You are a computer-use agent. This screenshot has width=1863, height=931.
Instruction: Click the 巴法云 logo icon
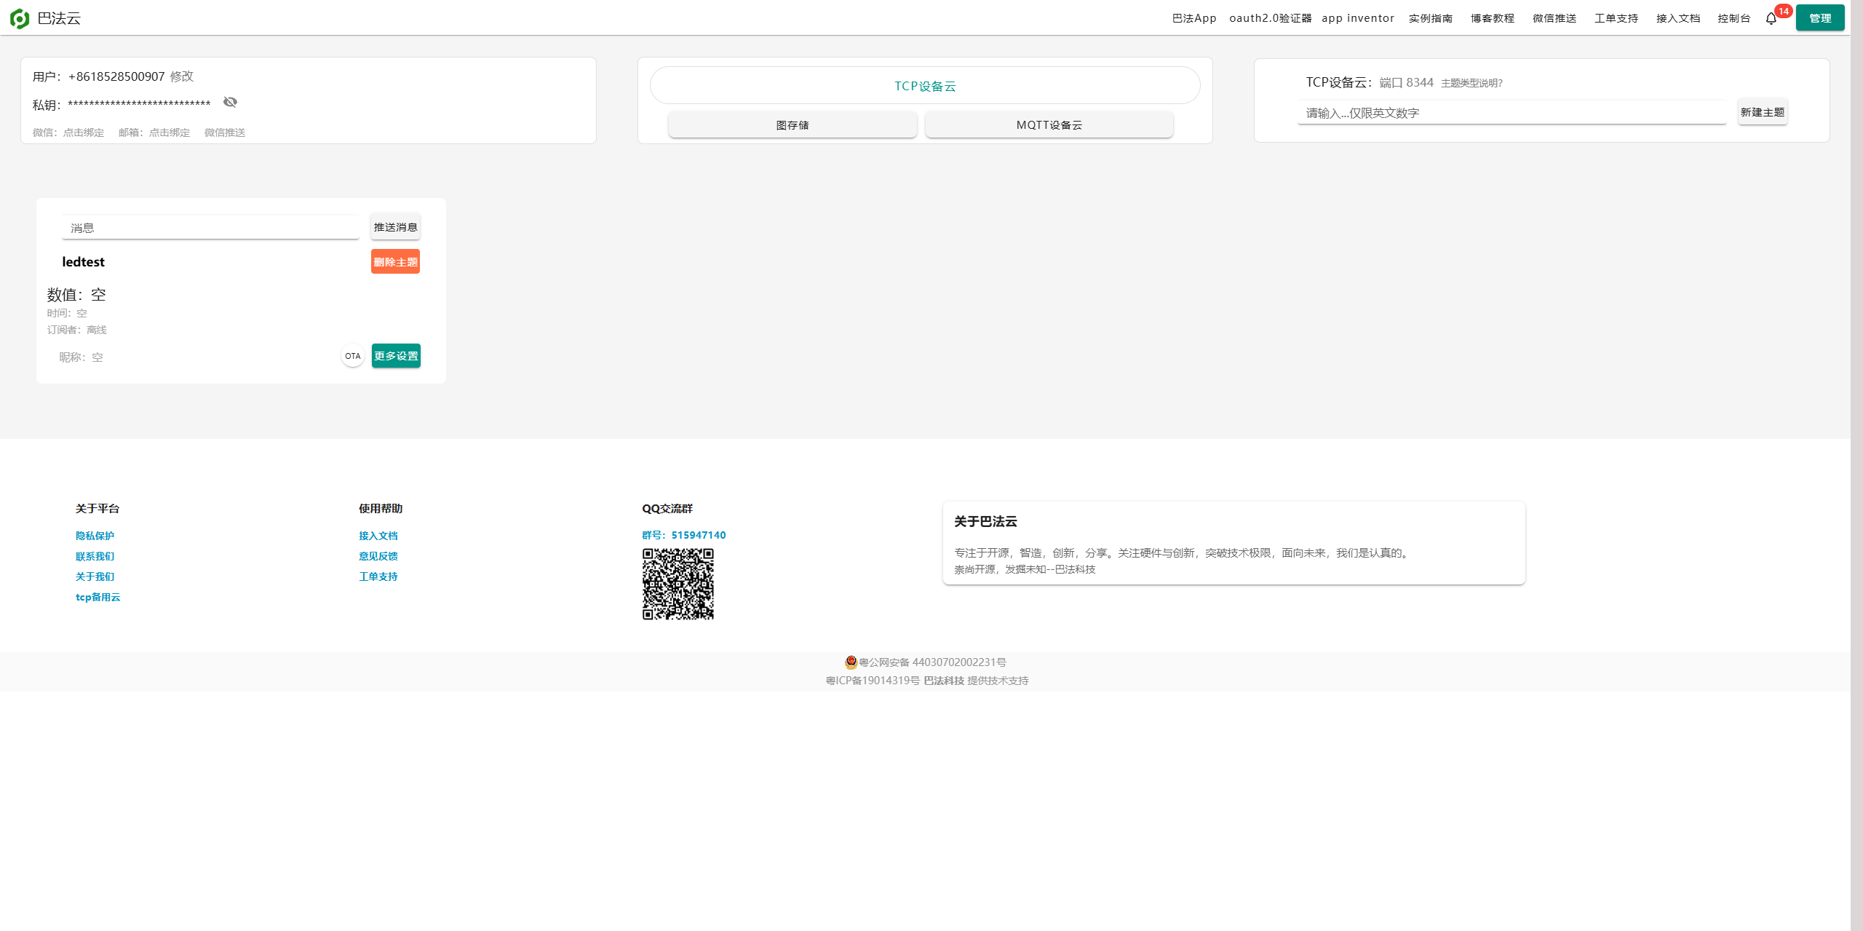click(x=20, y=18)
